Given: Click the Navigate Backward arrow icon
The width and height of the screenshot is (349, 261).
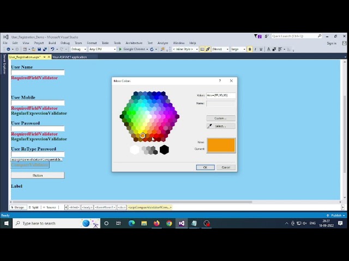Looking at the screenshot, I should (9, 49).
